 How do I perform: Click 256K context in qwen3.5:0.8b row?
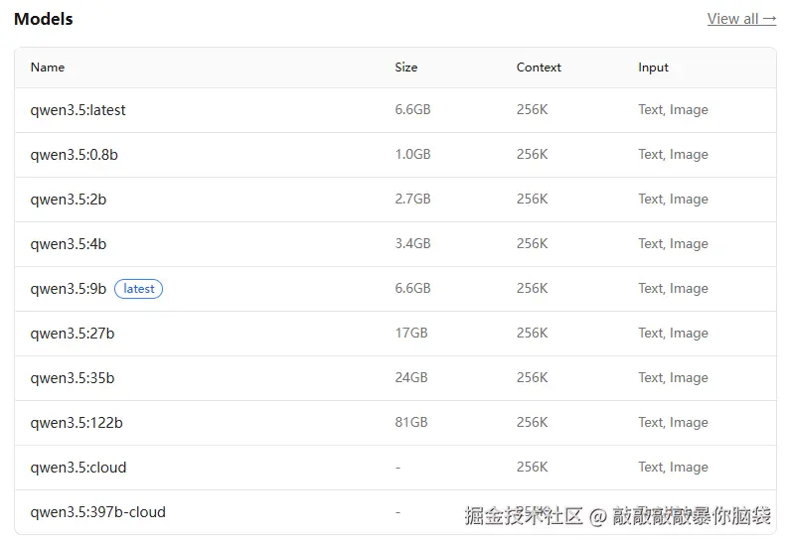(532, 154)
